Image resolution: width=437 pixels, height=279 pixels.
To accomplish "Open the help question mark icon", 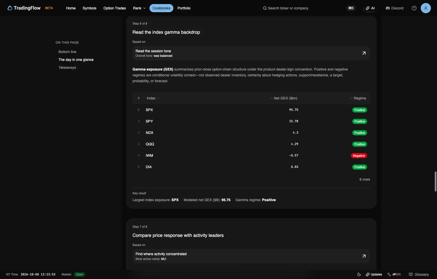I will pyautogui.click(x=414, y=8).
